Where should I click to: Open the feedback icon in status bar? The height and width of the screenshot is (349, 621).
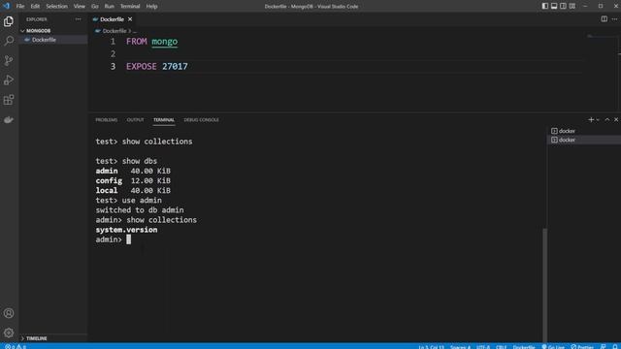tap(604, 347)
